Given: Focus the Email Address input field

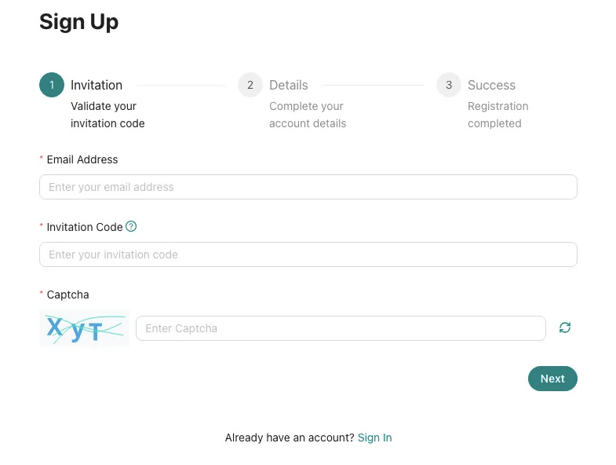Looking at the screenshot, I should tap(308, 187).
